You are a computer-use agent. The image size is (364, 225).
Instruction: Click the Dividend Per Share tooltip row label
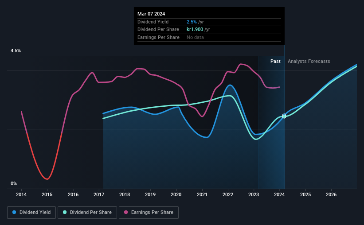point(158,30)
